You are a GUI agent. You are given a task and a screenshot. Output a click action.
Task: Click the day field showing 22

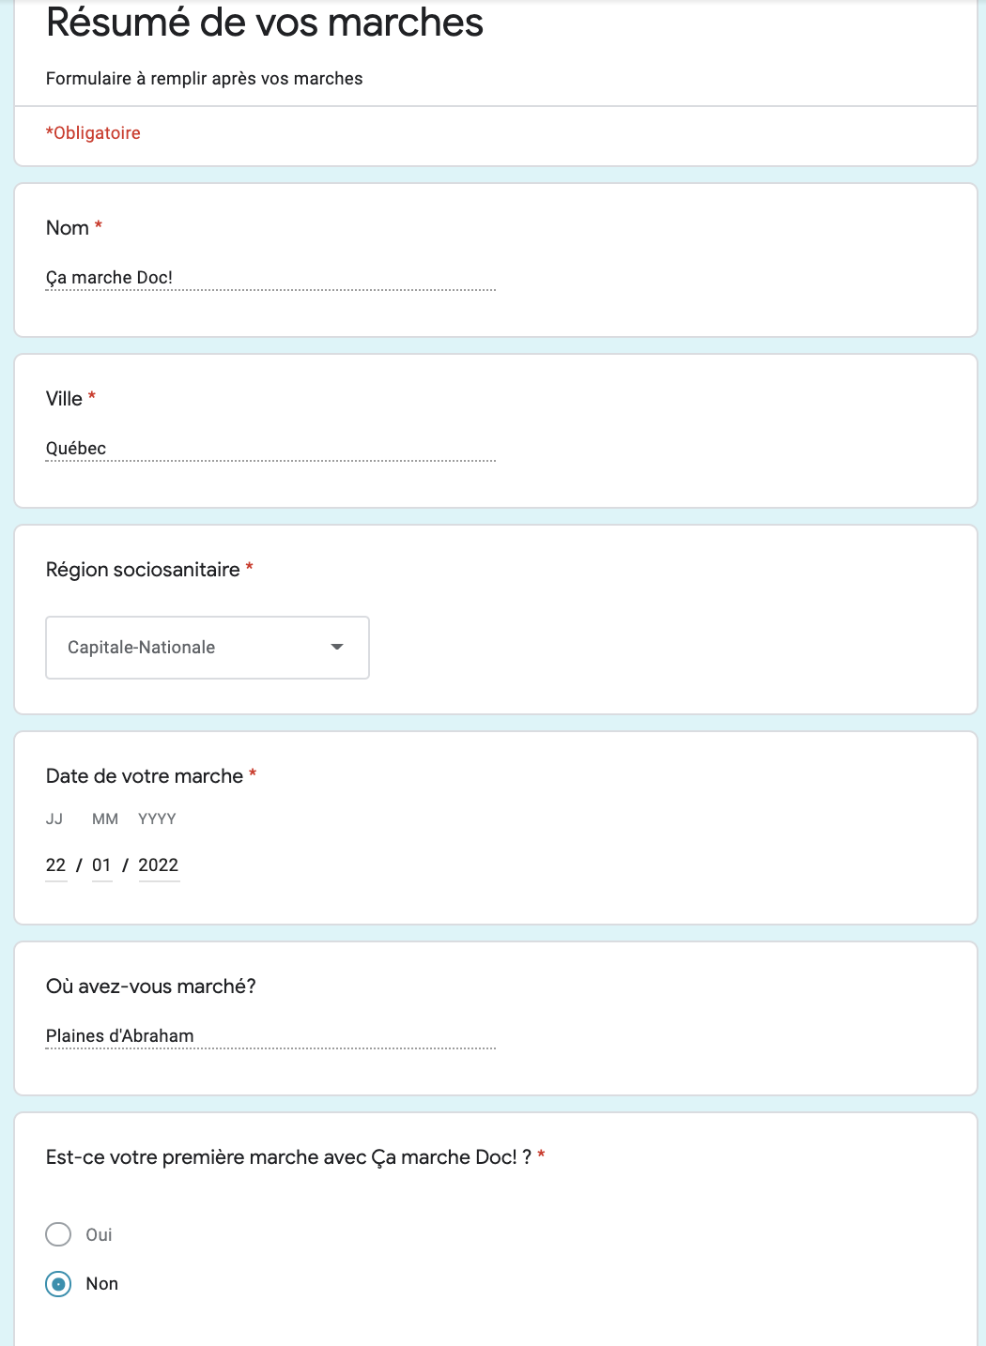click(x=56, y=865)
